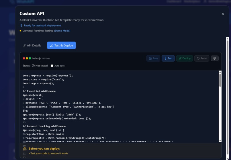Click the floppy disk icon on Save
This screenshot has height=160, width=231.
[x=150, y=58]
